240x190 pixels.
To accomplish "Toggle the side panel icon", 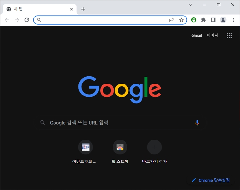I will tap(213, 20).
